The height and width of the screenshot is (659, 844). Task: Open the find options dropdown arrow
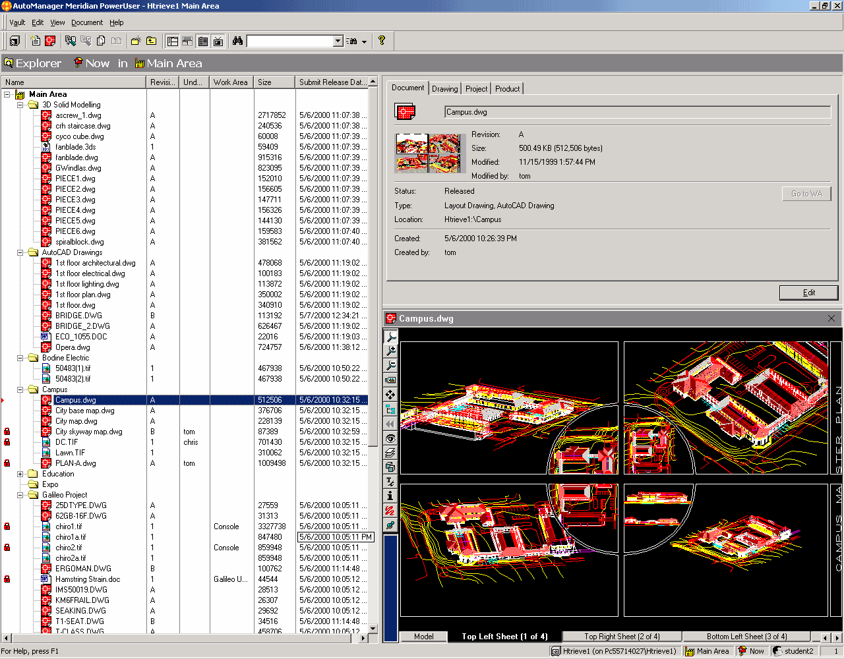tap(364, 42)
